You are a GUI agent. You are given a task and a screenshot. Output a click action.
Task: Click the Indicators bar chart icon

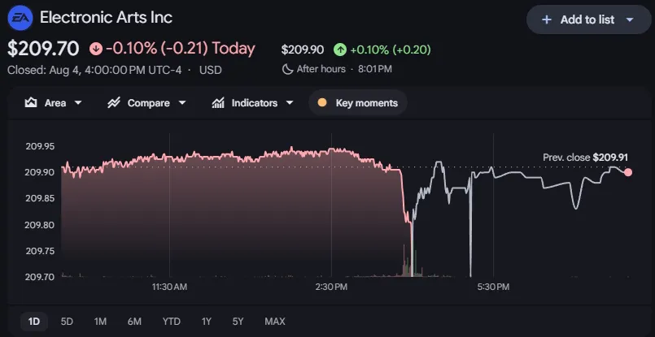pos(218,102)
